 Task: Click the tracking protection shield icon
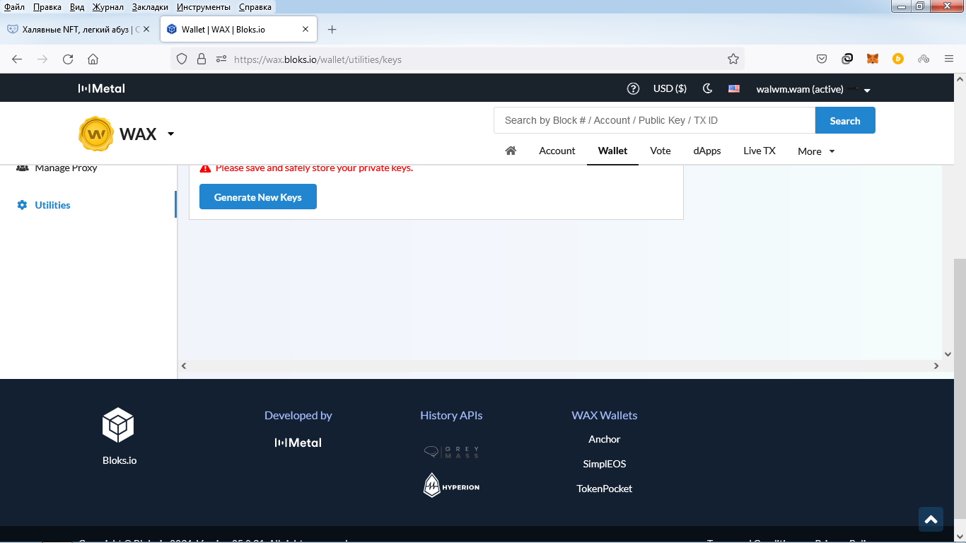pos(182,59)
